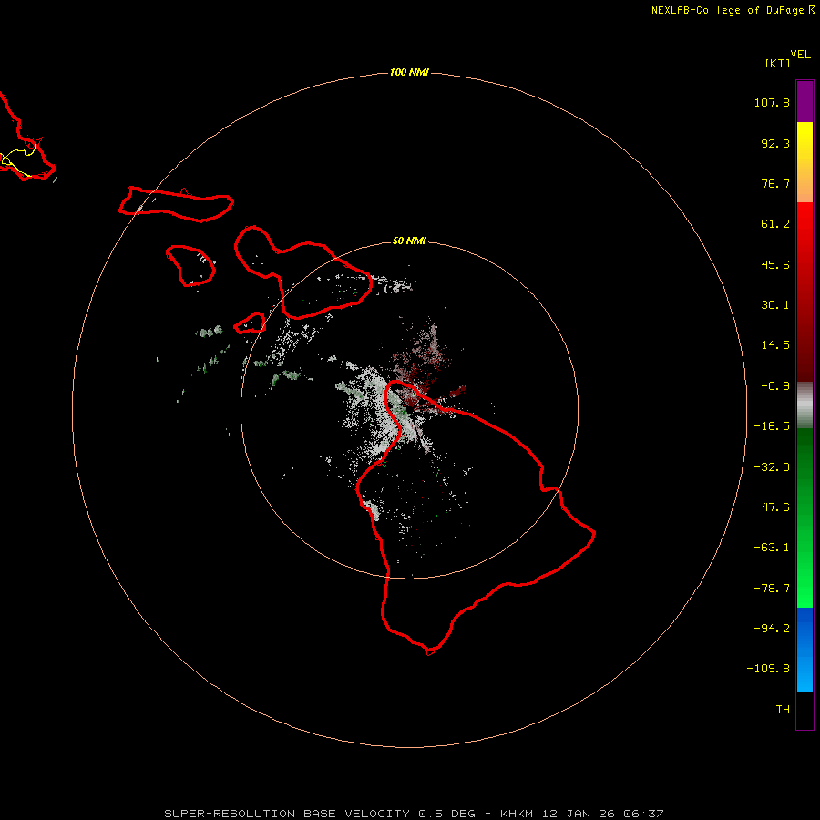Screen dimensions: 820x820
Task: Click the TH legend label
Action: pos(783,710)
